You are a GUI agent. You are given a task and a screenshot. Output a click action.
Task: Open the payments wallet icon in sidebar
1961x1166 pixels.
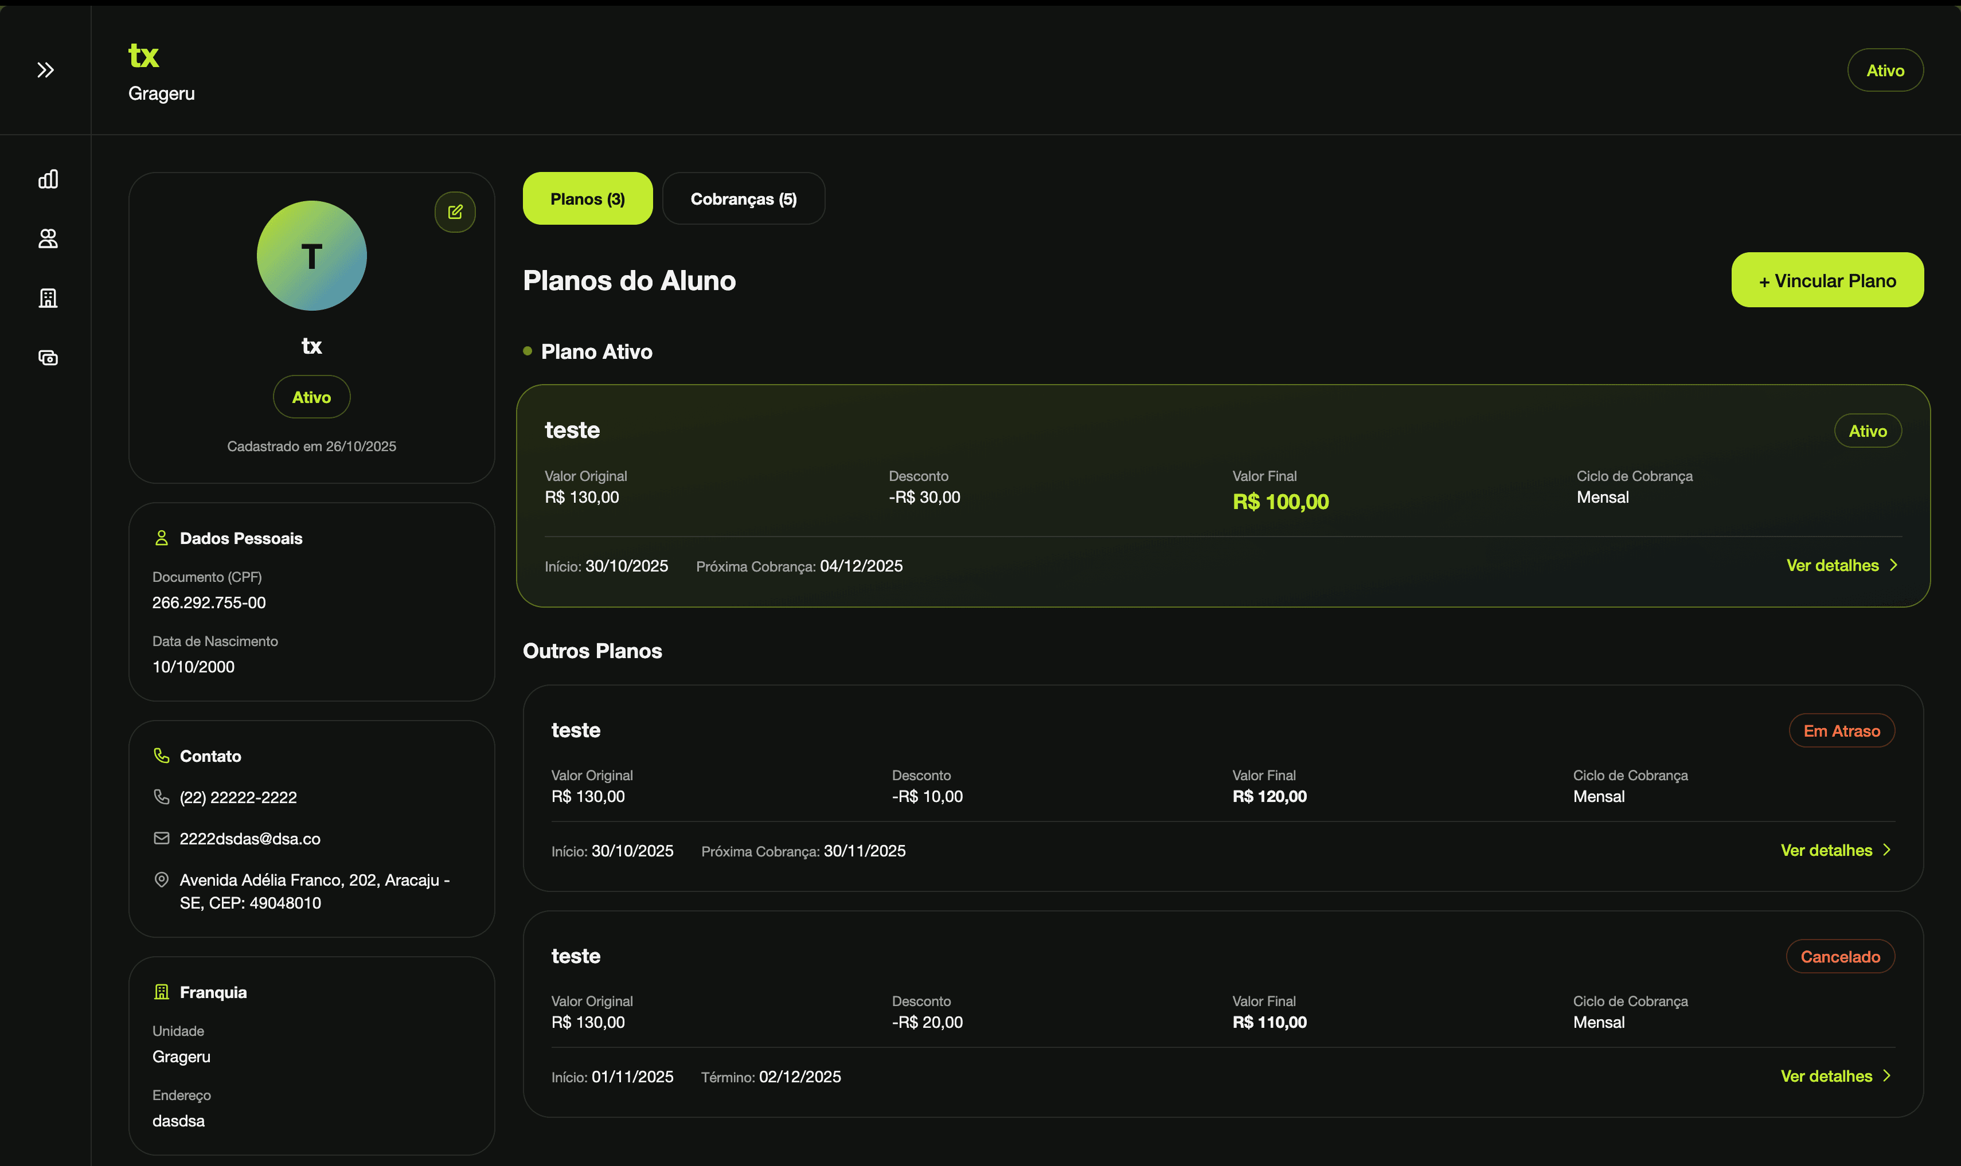(x=48, y=358)
